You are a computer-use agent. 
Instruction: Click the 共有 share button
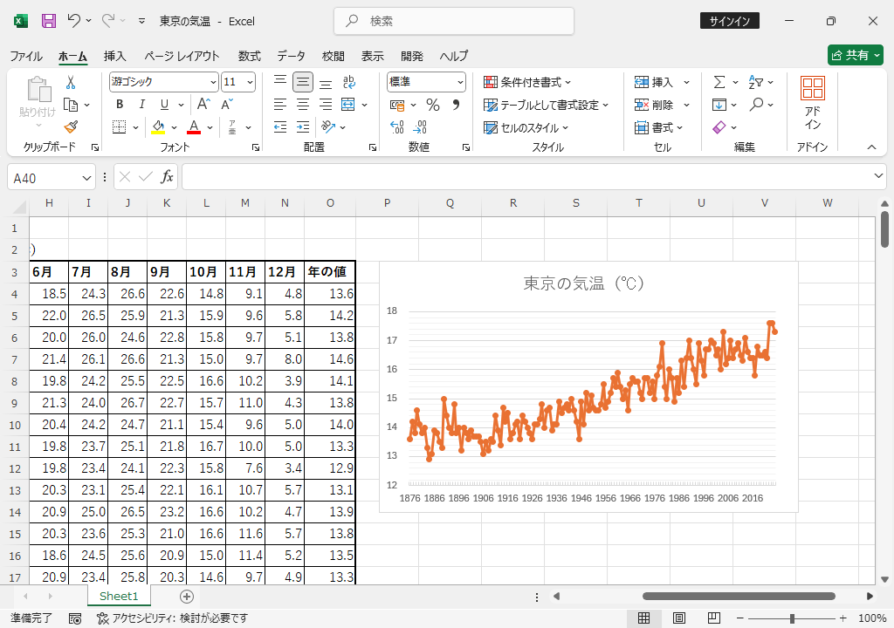click(x=856, y=55)
